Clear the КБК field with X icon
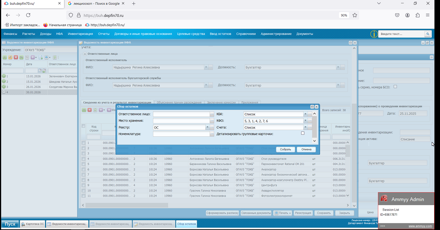This screenshot has width=440, height=230. 305,114
